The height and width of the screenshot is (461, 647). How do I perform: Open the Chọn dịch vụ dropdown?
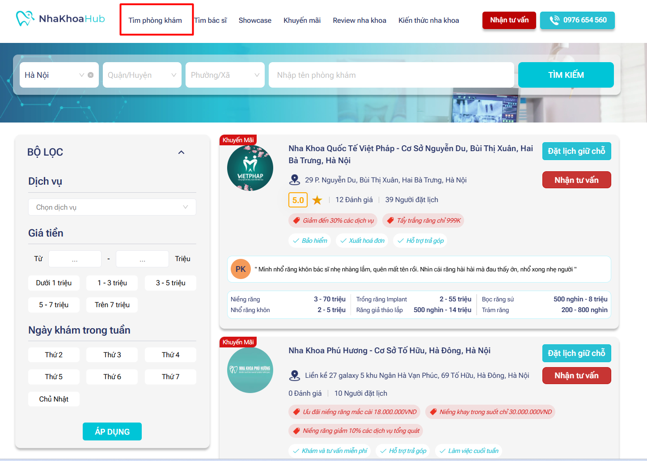point(112,207)
